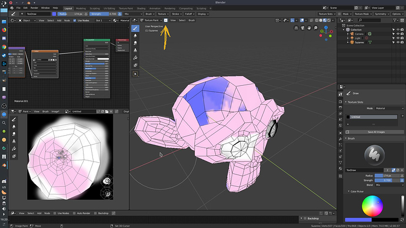
Task: Click the blue brush color swatch in top bar
Action: click(x=54, y=14)
